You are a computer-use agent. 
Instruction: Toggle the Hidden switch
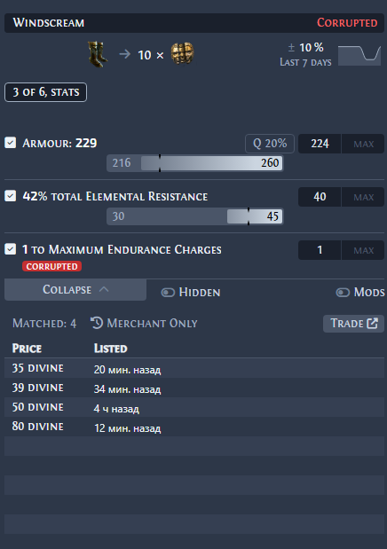pyautogui.click(x=168, y=293)
